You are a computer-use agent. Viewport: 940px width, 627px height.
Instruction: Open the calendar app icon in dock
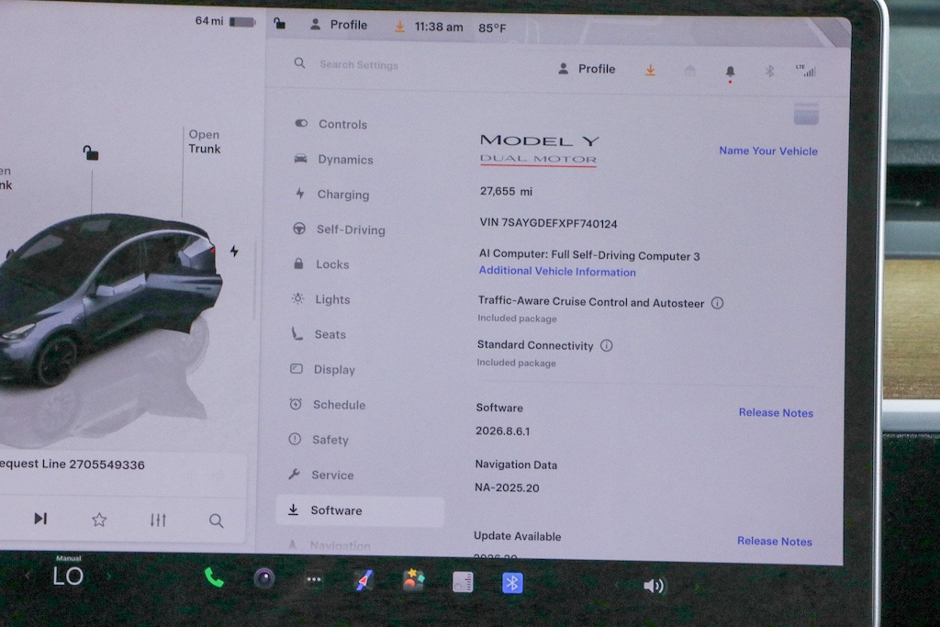[x=463, y=582]
